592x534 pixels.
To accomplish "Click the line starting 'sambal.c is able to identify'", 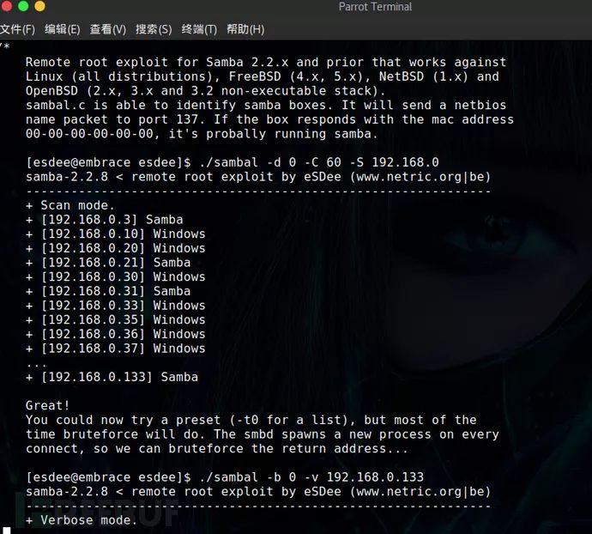I will coord(266,105).
